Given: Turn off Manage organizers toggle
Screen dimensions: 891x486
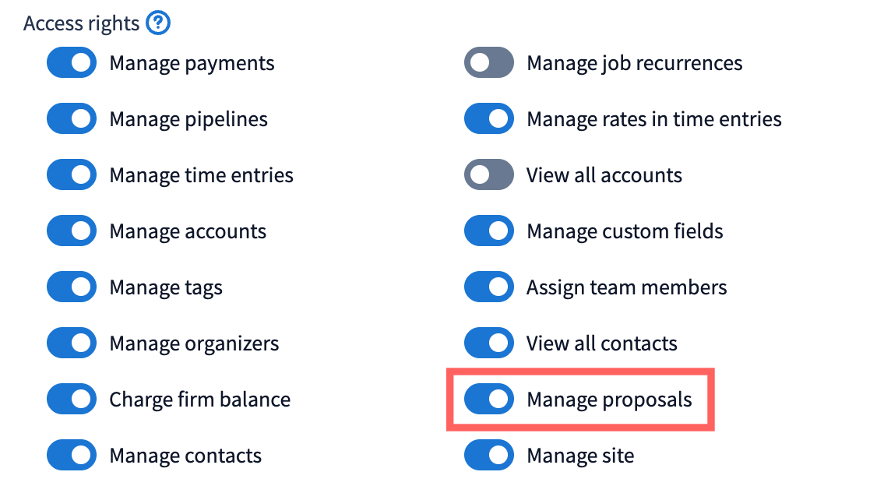Looking at the screenshot, I should point(72,343).
